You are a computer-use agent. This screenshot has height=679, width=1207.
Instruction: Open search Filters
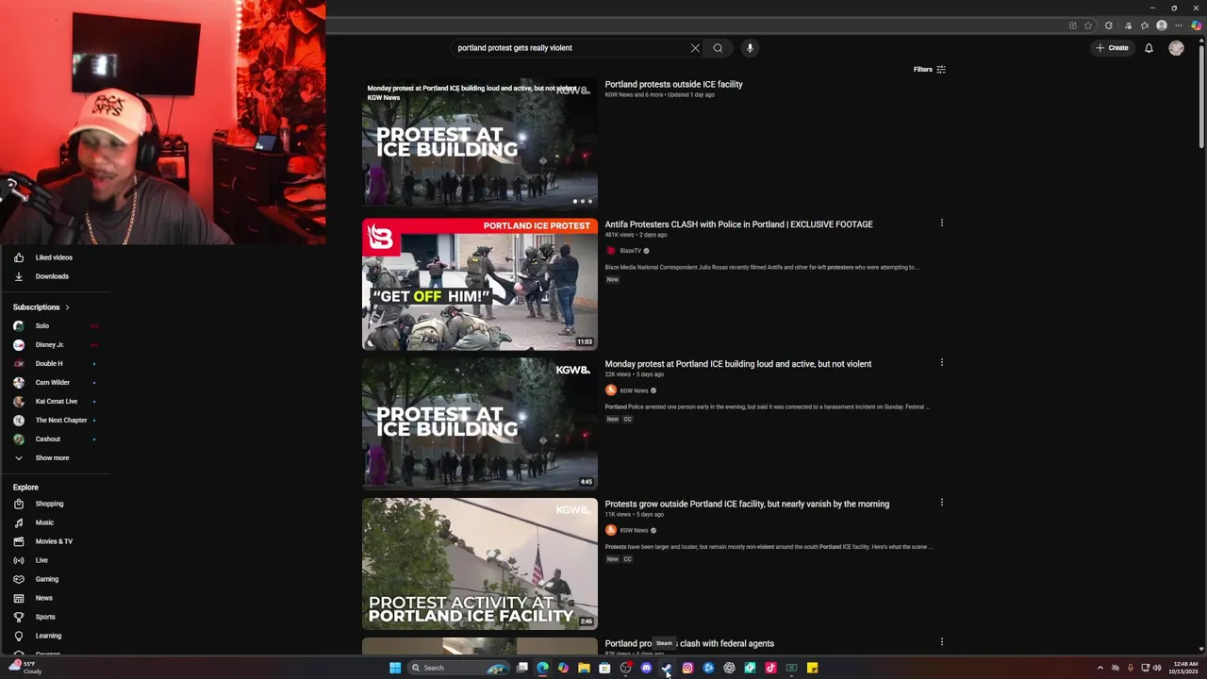click(930, 70)
